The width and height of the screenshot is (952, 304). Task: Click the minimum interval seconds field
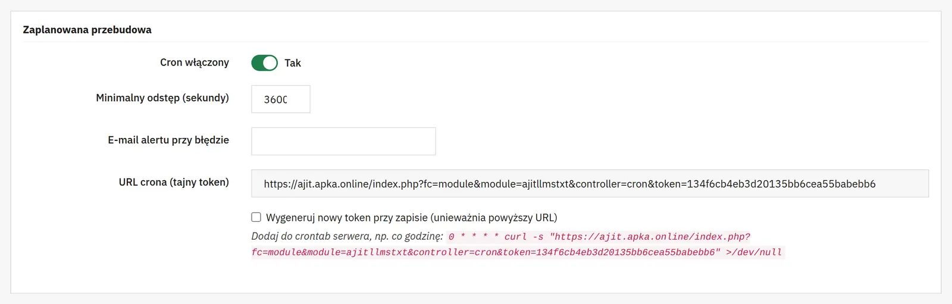point(280,99)
